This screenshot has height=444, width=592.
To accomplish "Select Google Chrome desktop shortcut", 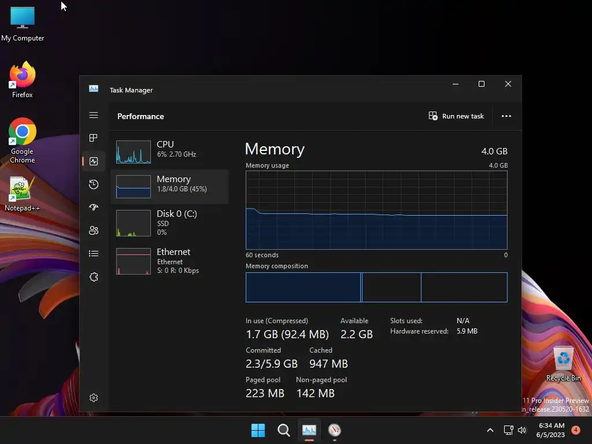I will [x=23, y=140].
